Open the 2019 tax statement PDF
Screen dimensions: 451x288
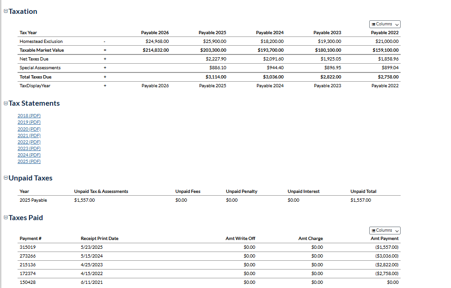click(x=29, y=122)
